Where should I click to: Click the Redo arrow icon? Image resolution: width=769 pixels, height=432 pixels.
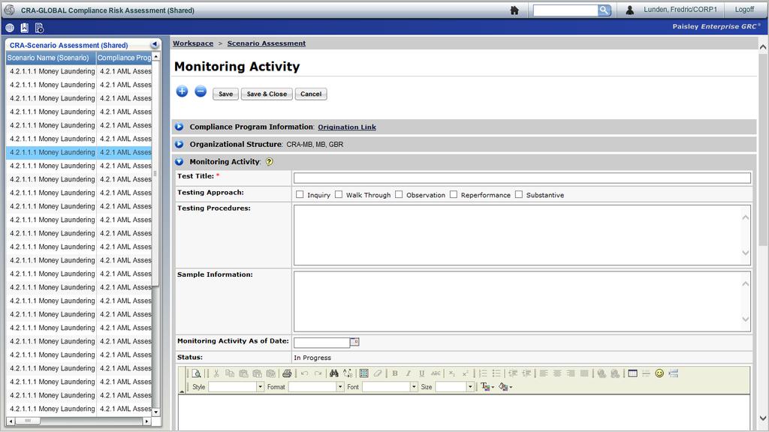pos(318,373)
